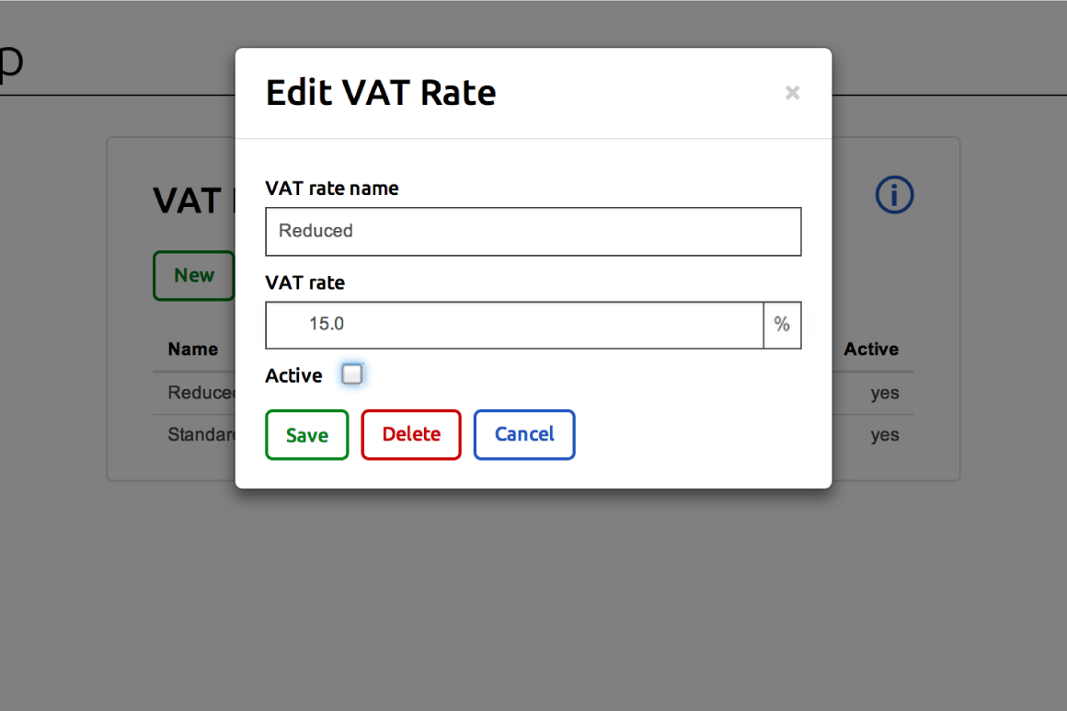The image size is (1067, 711).
Task: Click the VAT rate label above the percent field
Action: pyautogui.click(x=304, y=283)
